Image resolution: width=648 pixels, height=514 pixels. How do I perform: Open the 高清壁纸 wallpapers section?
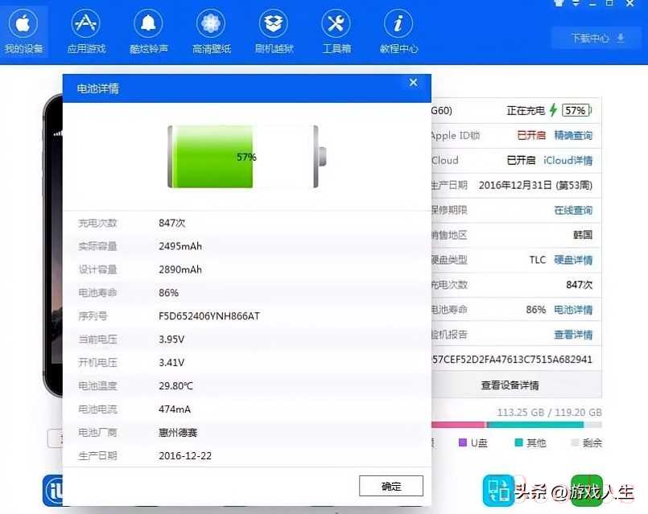click(x=211, y=32)
